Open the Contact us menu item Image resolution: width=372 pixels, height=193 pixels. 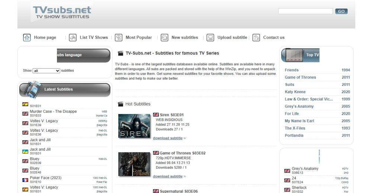pos(274,37)
